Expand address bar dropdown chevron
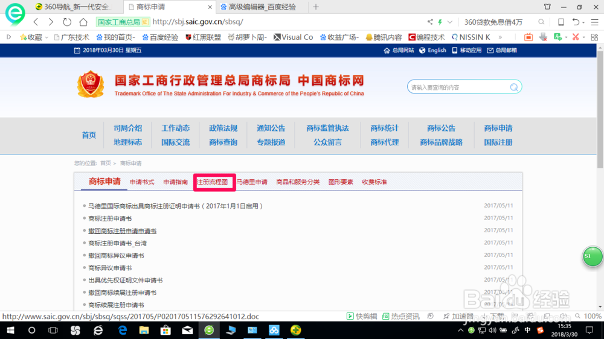The width and height of the screenshot is (604, 339). pyautogui.click(x=450, y=22)
